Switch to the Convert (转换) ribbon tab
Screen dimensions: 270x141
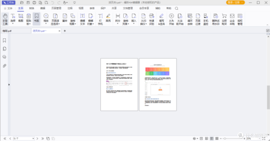click(32, 8)
